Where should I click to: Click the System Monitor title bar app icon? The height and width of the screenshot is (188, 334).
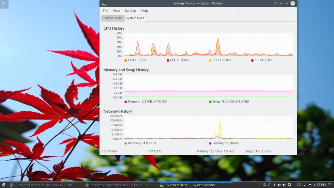[x=104, y=3]
